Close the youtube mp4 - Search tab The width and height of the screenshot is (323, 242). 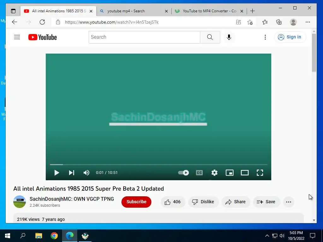[166, 11]
